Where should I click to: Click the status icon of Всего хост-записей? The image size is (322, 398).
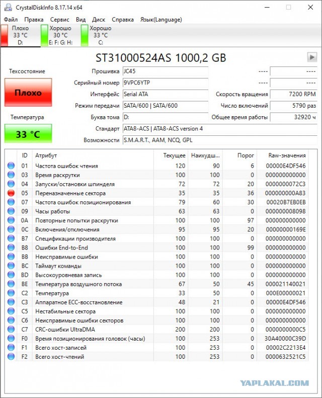[x=11, y=348]
